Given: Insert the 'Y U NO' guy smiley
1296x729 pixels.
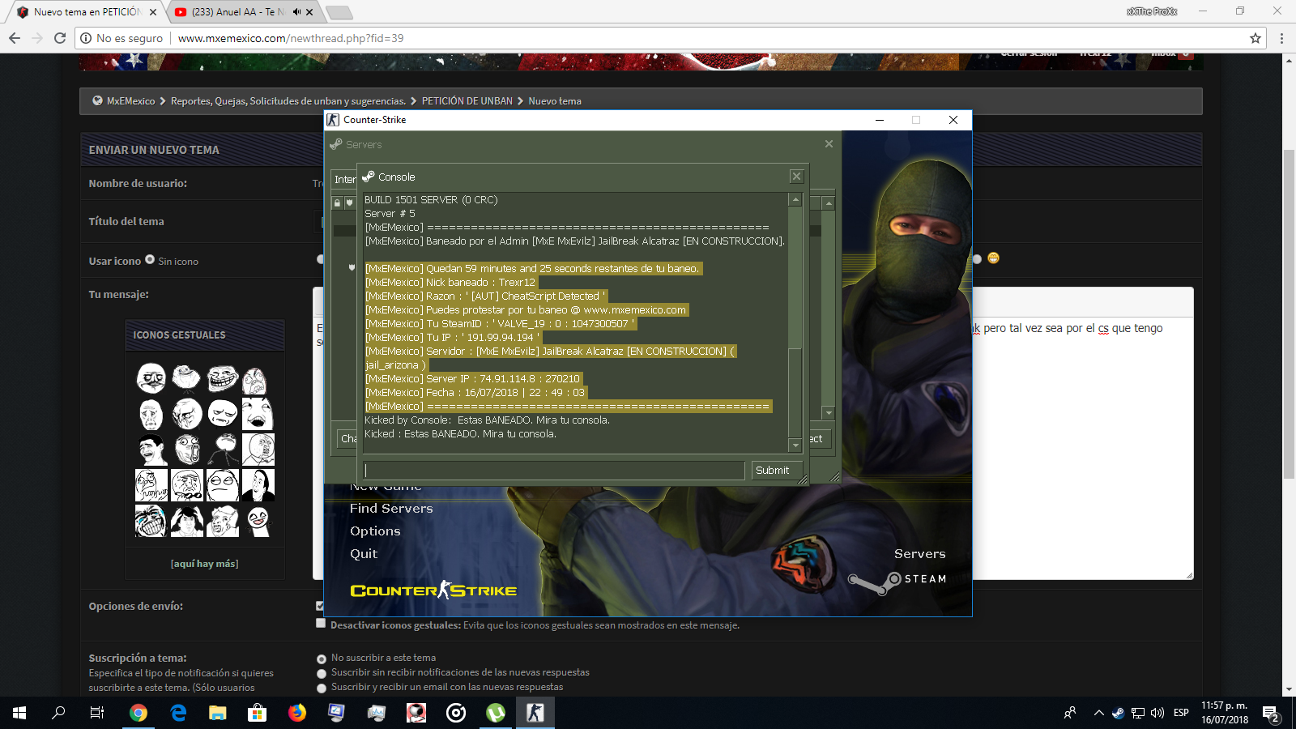Looking at the screenshot, I should 258,449.
